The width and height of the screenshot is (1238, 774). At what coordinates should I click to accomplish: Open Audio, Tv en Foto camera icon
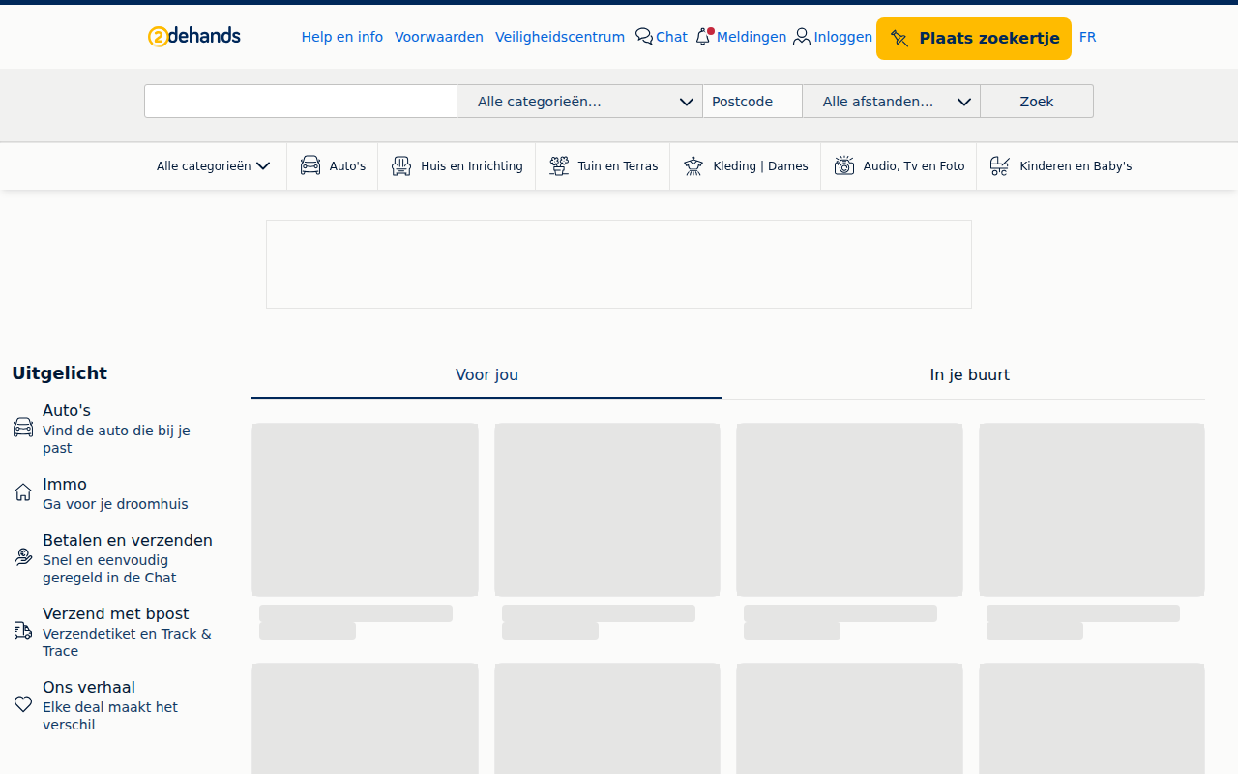click(x=844, y=165)
